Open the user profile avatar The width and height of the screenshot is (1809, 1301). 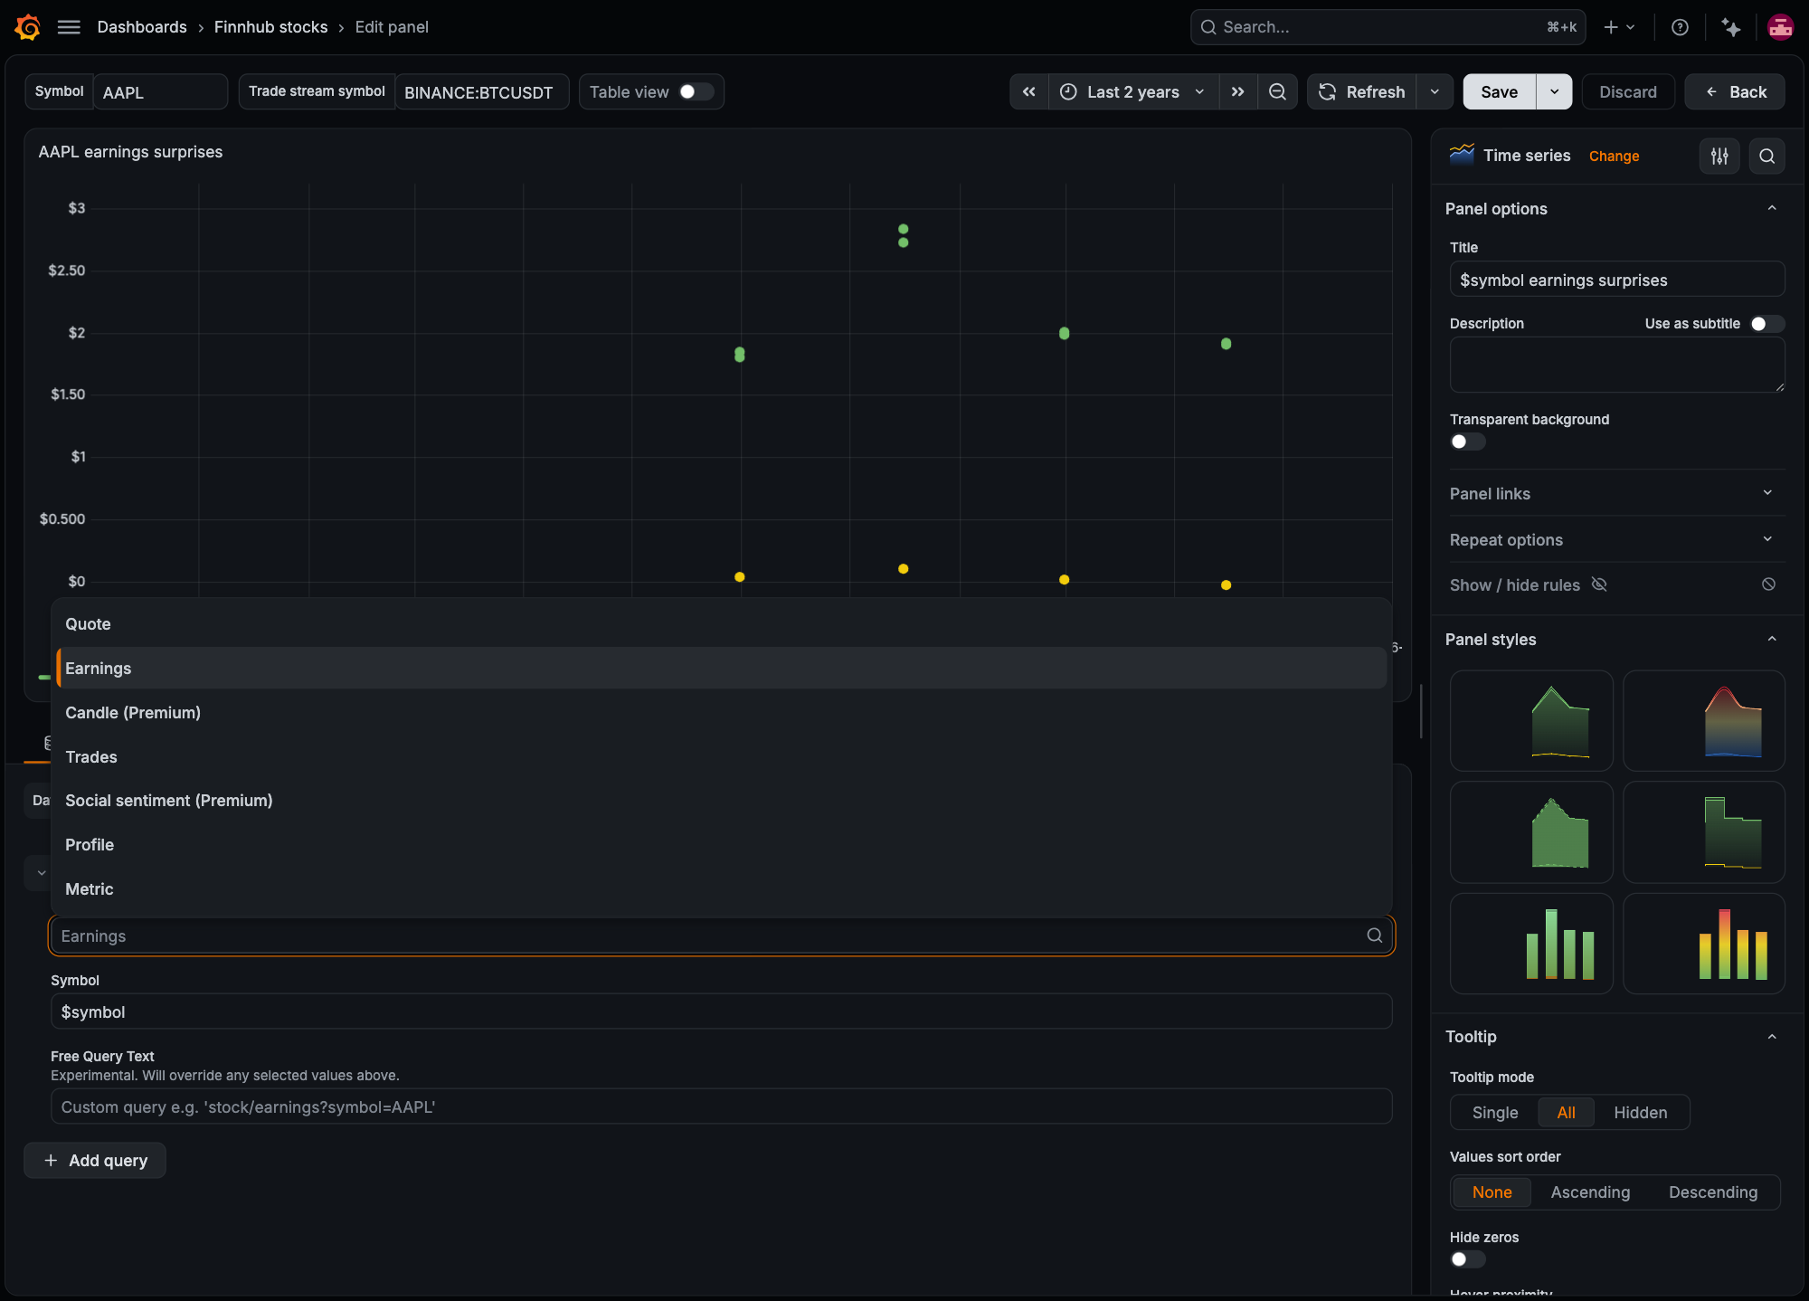[1780, 27]
